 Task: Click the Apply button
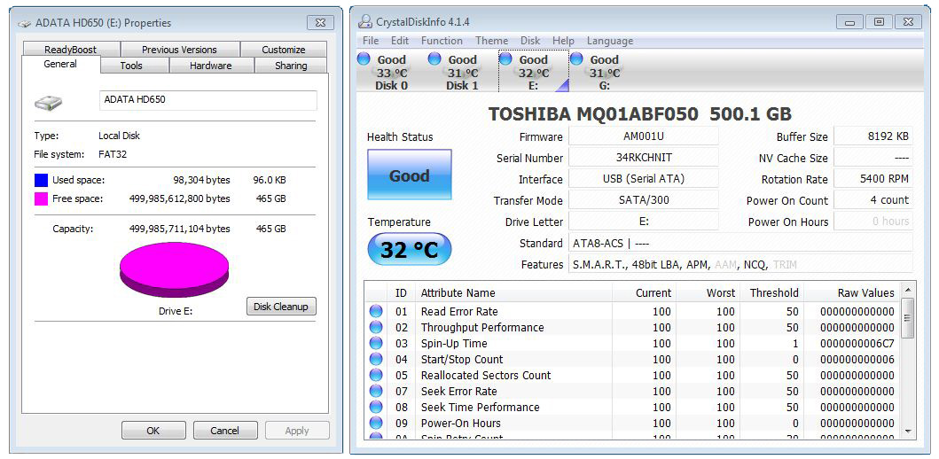[297, 431]
